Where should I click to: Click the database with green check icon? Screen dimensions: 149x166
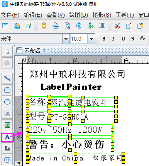[x=90, y=26]
